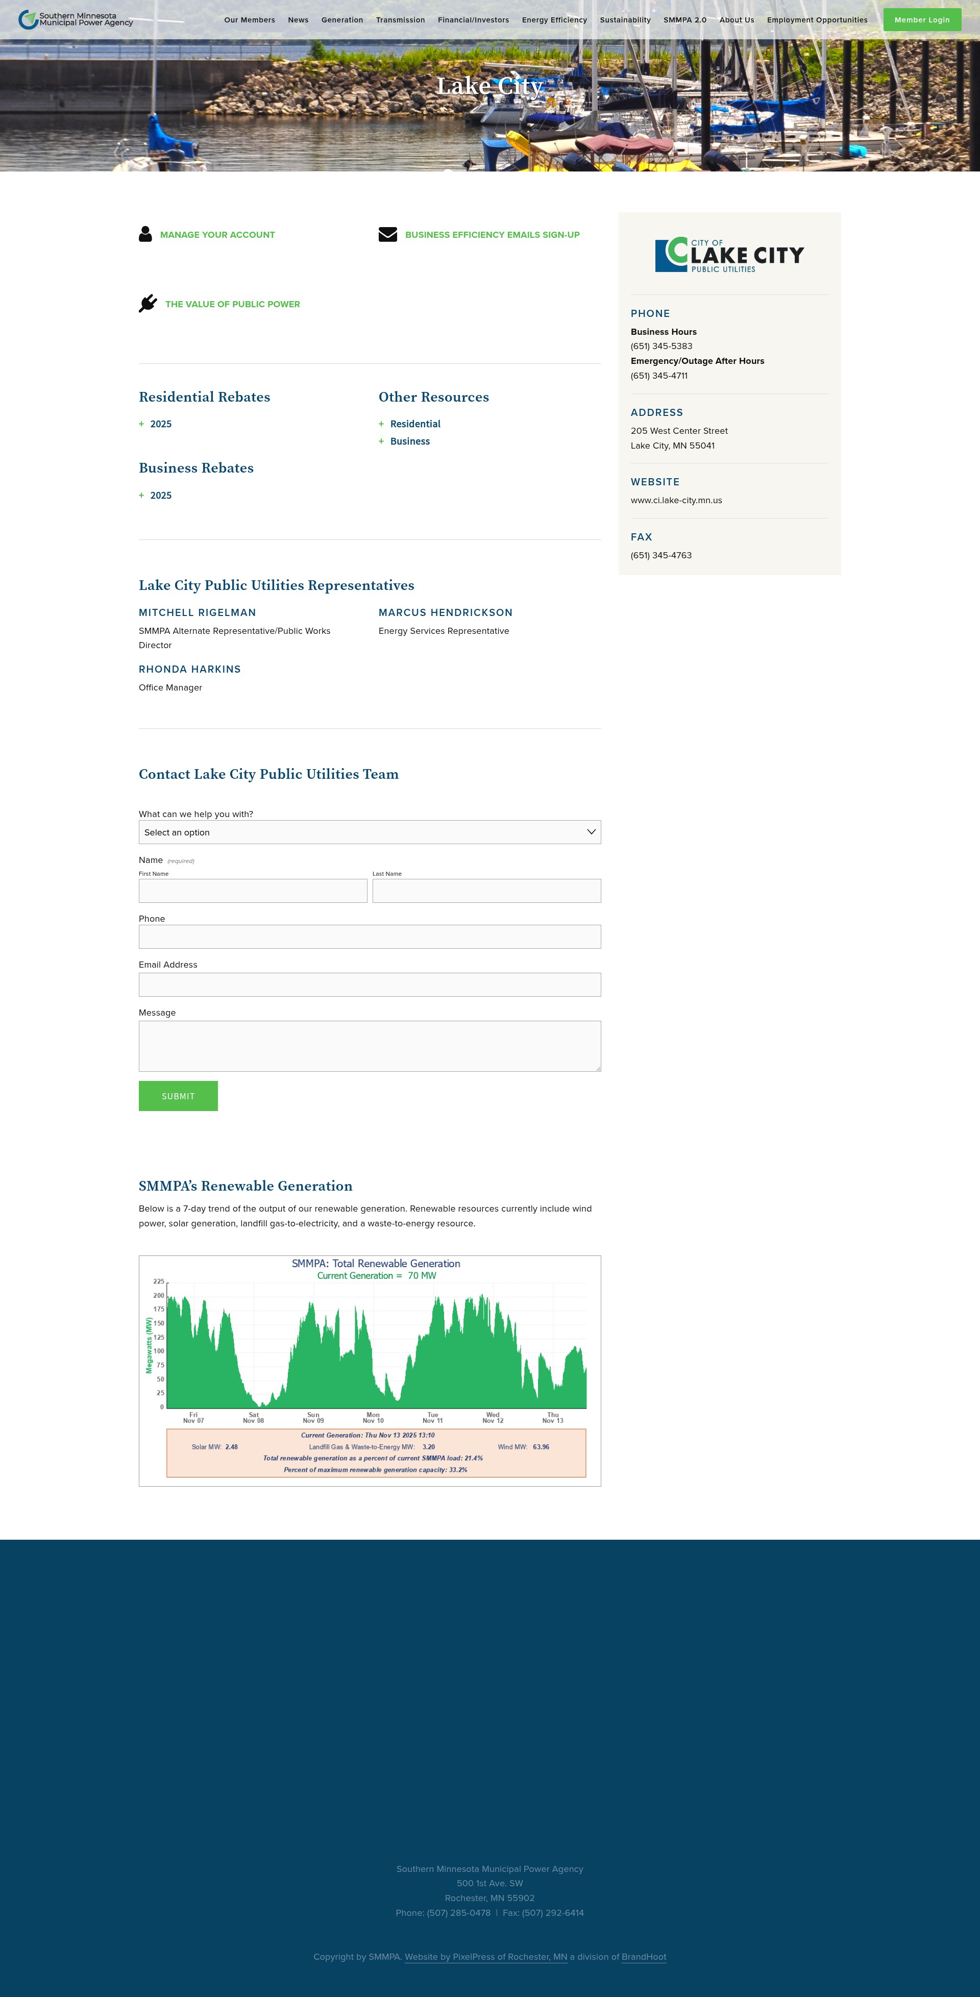
Task: Click business hours phone (651) 345-5383
Action: 661,346
